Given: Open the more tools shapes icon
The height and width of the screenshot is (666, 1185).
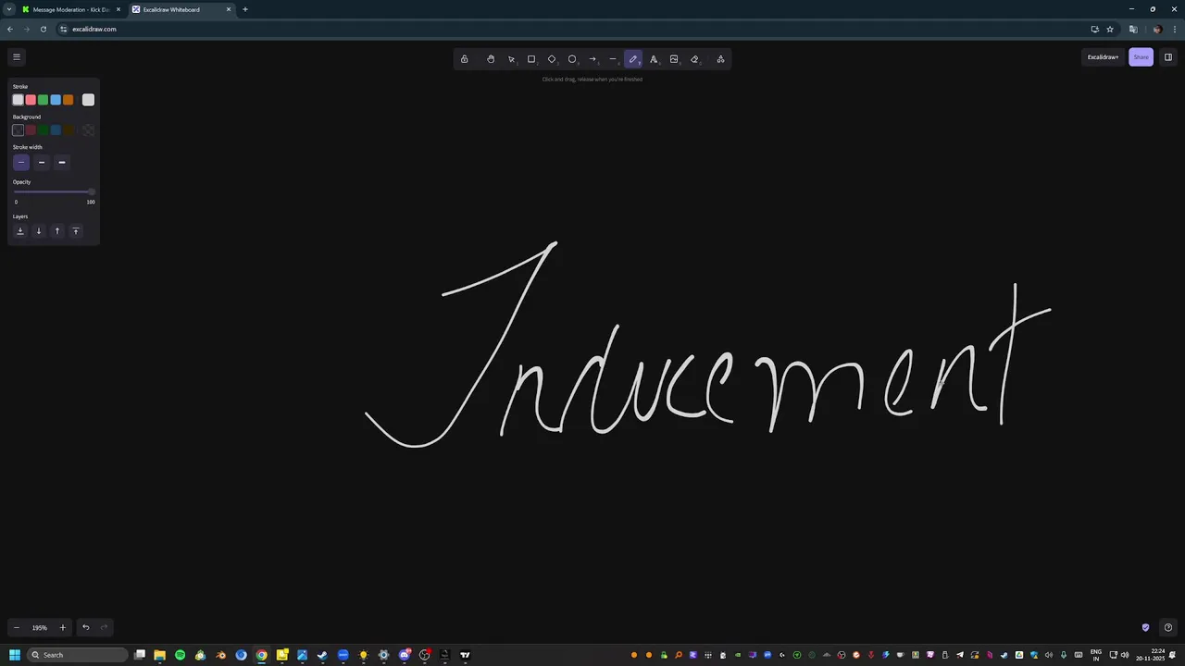Looking at the screenshot, I should tap(720, 59).
